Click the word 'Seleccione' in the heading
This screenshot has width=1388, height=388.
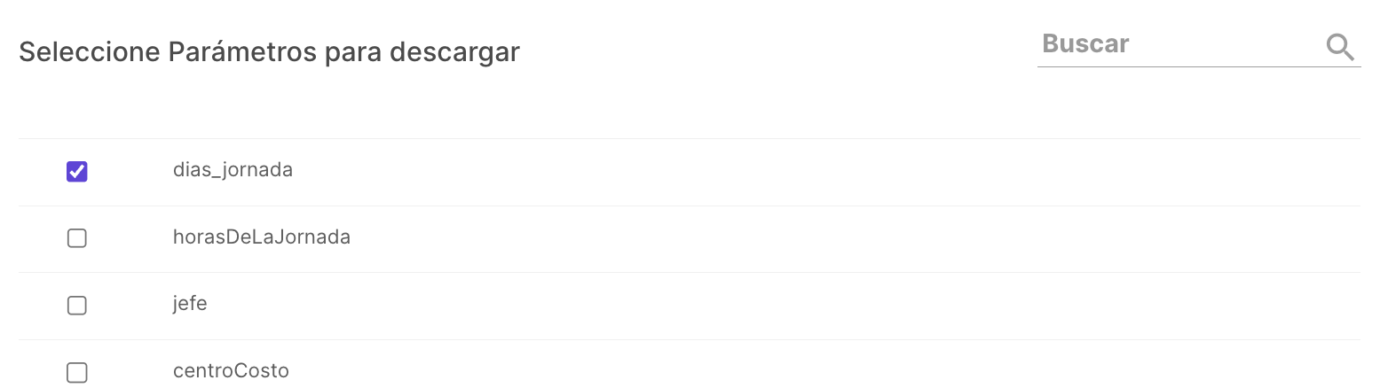(90, 52)
